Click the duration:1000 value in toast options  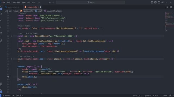pos(122,72)
